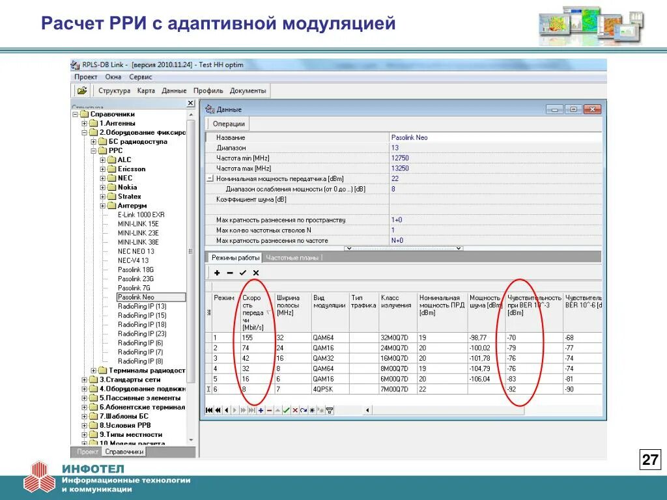The image size is (667, 500).
Task: Click the grid column chooser icon
Action: click(x=208, y=312)
